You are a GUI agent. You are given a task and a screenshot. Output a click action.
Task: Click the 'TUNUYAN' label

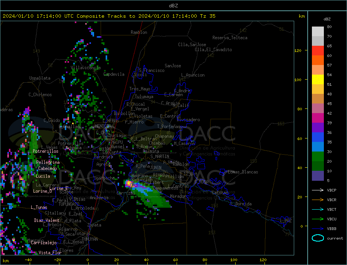coord(89,239)
